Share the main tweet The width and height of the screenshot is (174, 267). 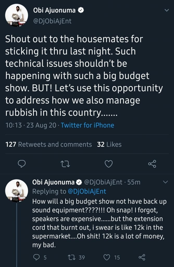pos(152,164)
